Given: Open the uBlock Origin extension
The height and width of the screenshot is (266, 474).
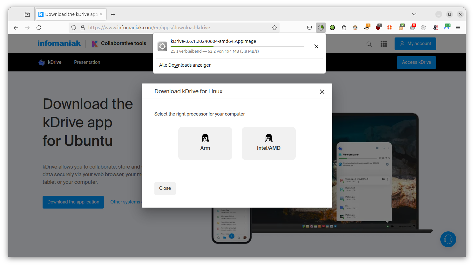Looking at the screenshot, I should pos(378,28).
